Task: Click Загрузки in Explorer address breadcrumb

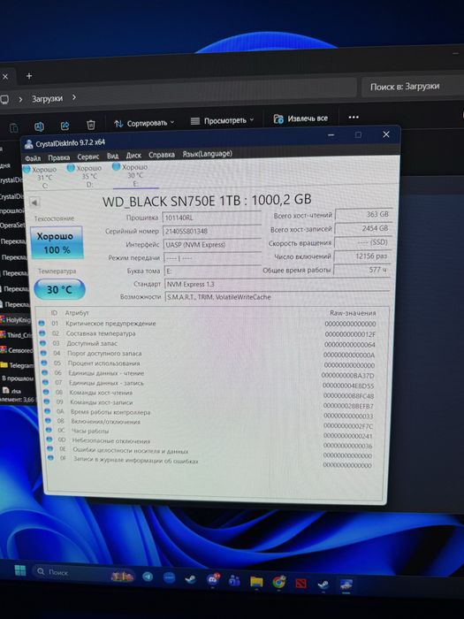Action: tap(47, 99)
